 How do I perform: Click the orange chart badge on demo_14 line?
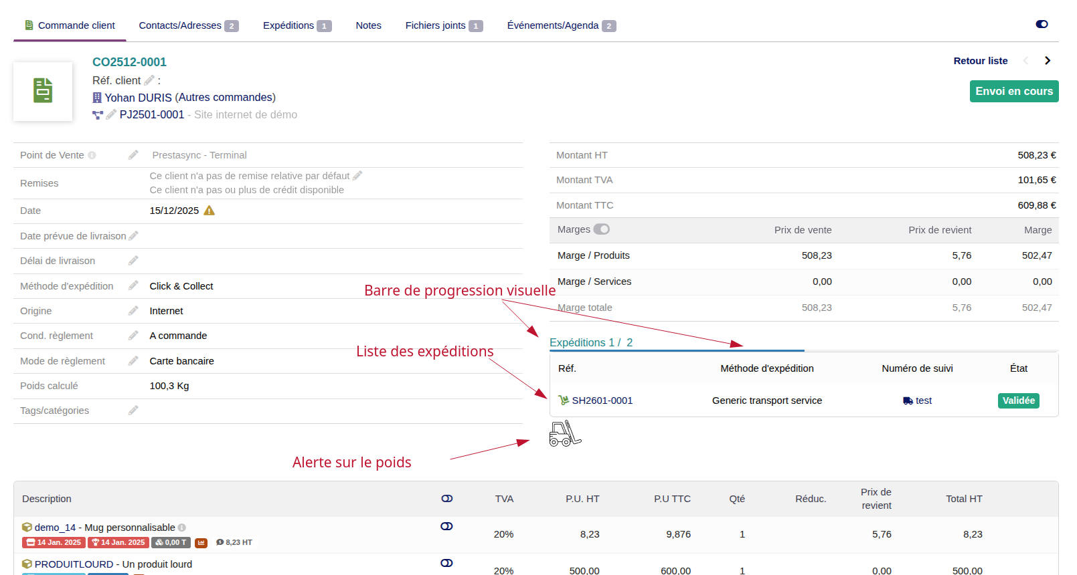point(201,543)
